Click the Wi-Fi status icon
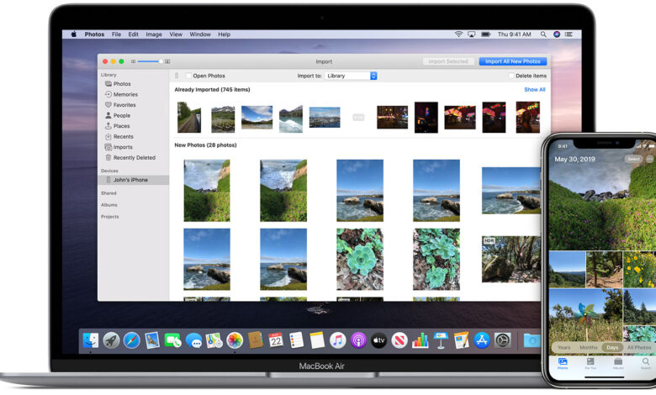 [458, 34]
